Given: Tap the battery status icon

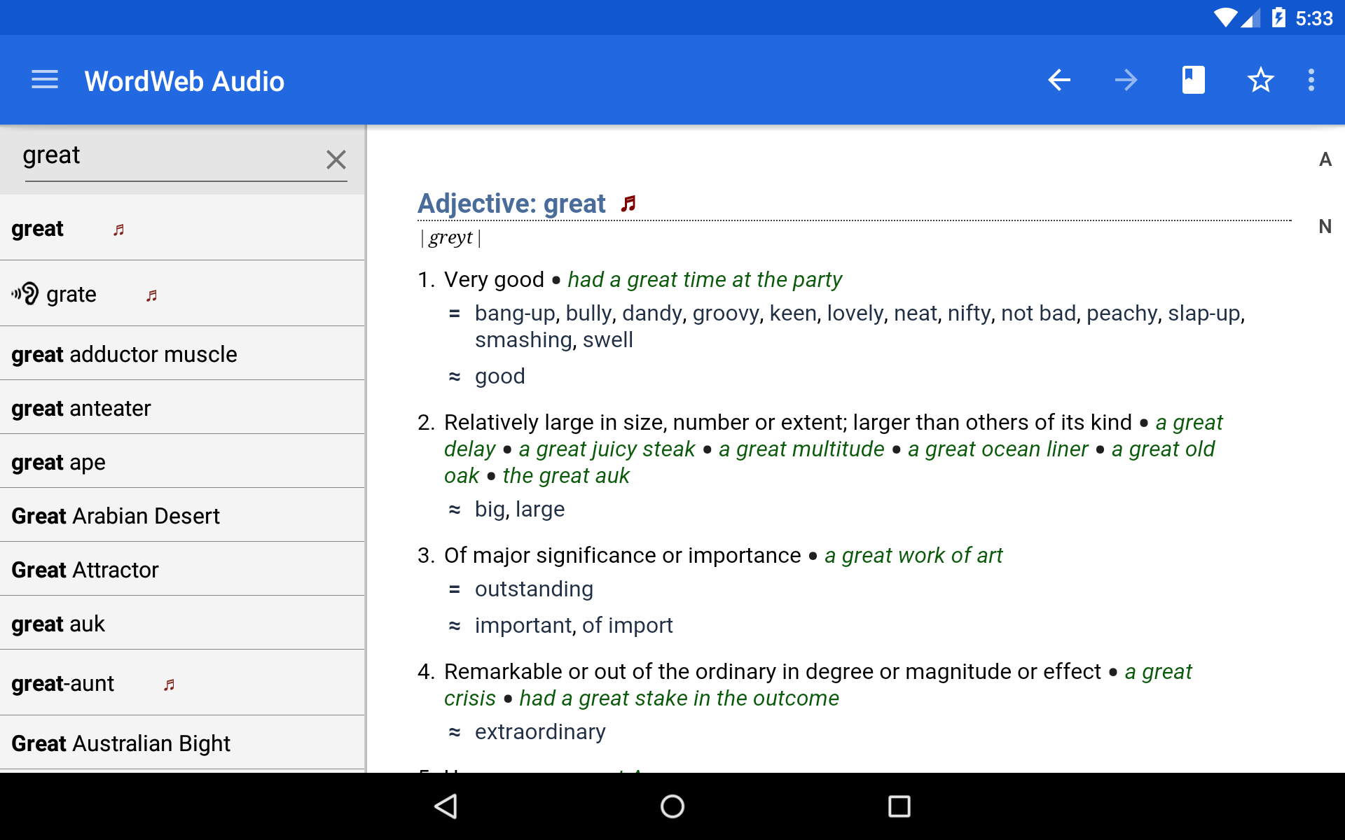Looking at the screenshot, I should tap(1278, 17).
